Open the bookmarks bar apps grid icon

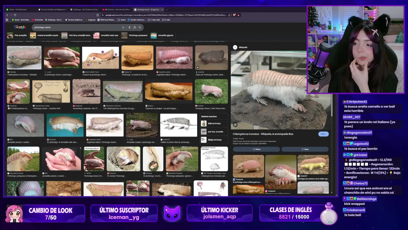(7, 20)
